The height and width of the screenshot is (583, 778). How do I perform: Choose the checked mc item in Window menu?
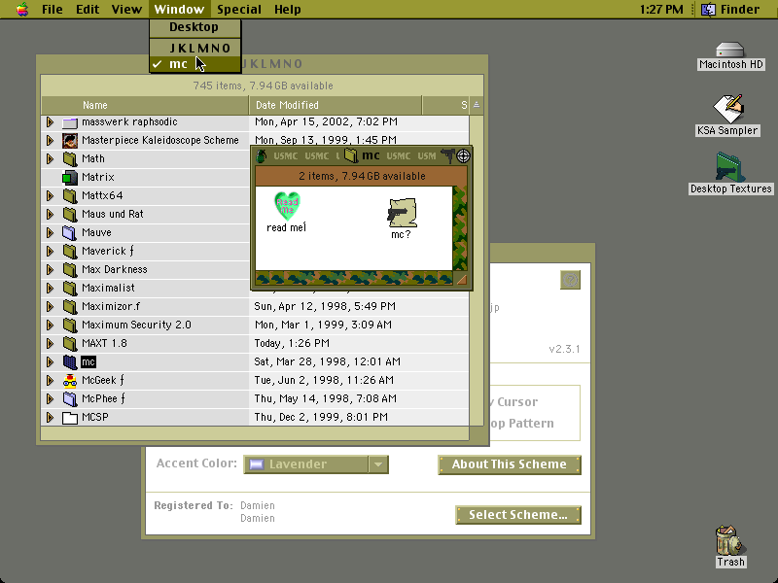tap(195, 64)
